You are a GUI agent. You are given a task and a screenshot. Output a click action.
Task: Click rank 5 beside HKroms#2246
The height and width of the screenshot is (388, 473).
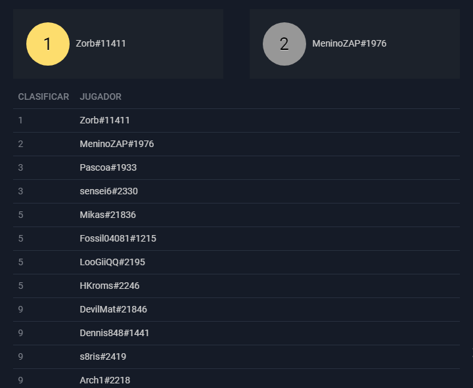pyautogui.click(x=20, y=286)
